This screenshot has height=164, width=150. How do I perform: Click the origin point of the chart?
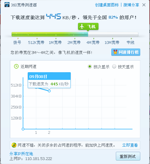pos(23,129)
